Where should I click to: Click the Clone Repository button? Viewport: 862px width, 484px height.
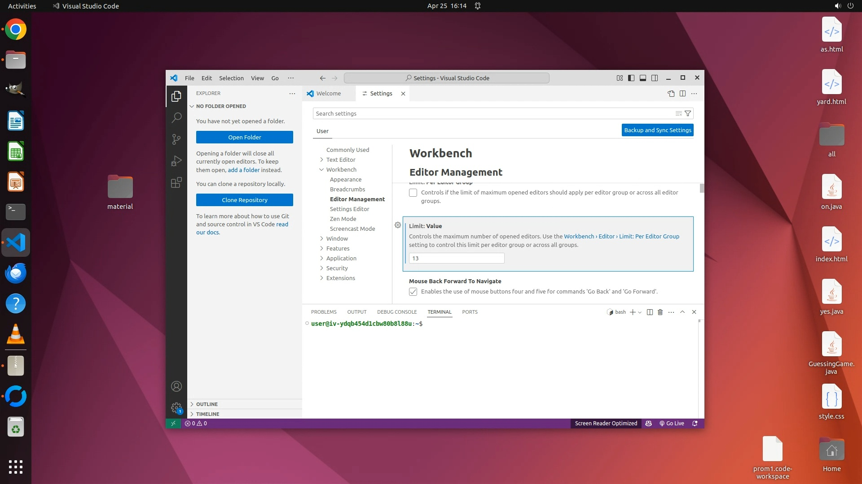[x=244, y=200]
